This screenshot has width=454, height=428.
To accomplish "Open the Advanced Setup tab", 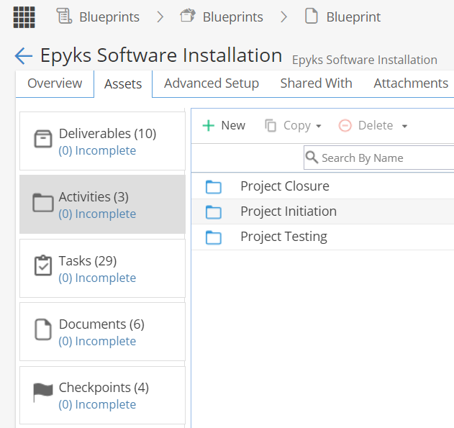I will click(x=212, y=83).
